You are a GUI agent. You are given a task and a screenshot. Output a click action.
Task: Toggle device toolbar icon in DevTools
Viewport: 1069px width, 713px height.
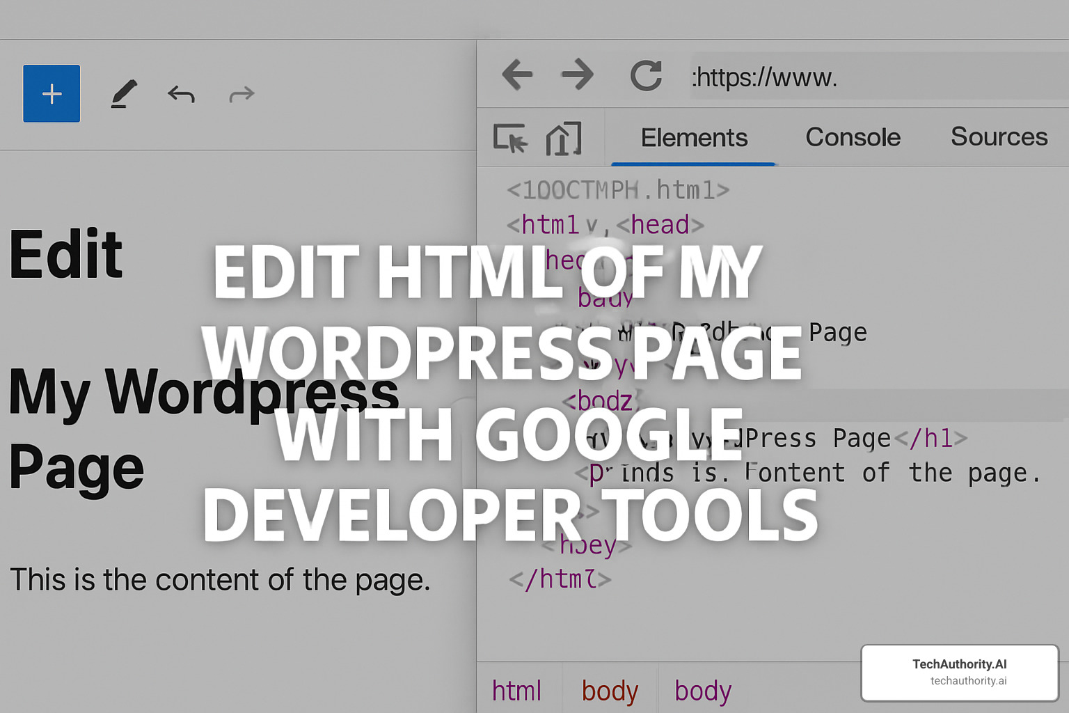click(x=564, y=138)
